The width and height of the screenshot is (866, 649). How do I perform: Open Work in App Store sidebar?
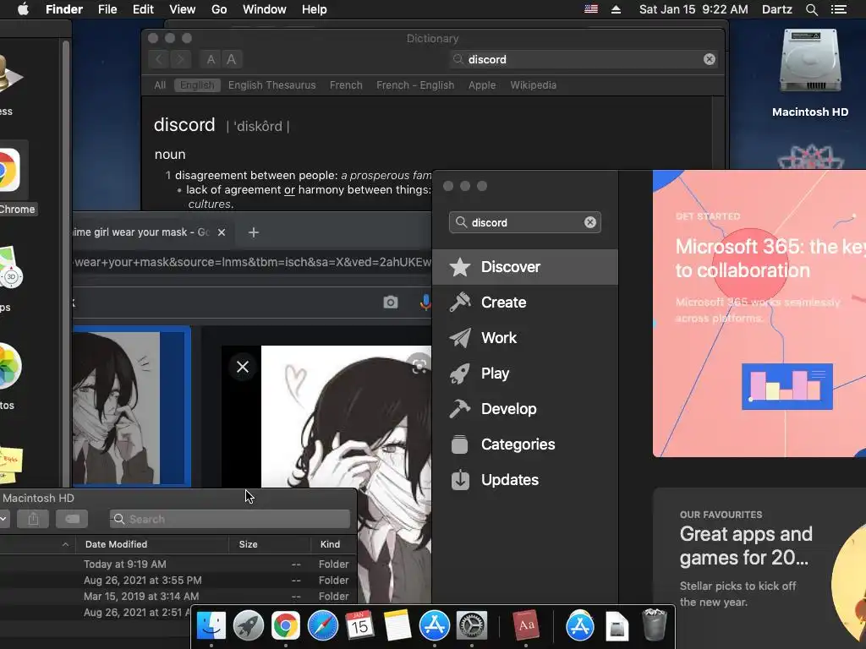524,338
